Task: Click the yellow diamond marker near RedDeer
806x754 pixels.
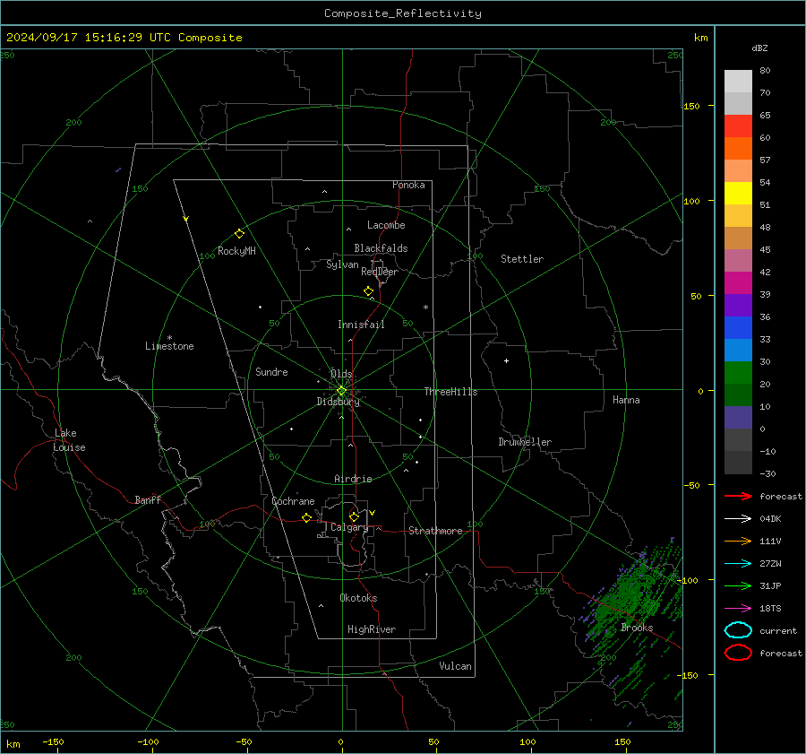Action: [369, 291]
